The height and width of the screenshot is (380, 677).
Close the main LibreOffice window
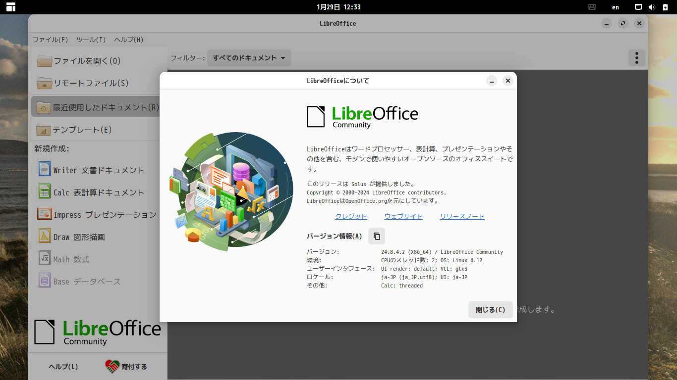tap(639, 23)
